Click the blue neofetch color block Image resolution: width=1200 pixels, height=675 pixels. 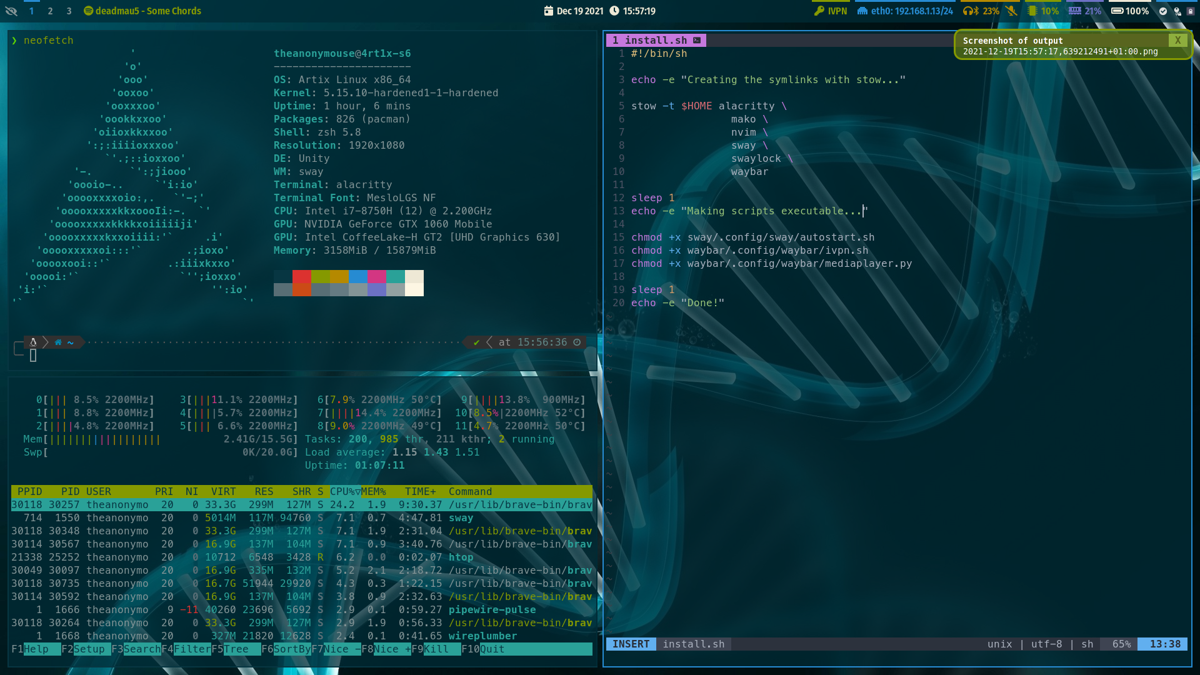click(358, 276)
